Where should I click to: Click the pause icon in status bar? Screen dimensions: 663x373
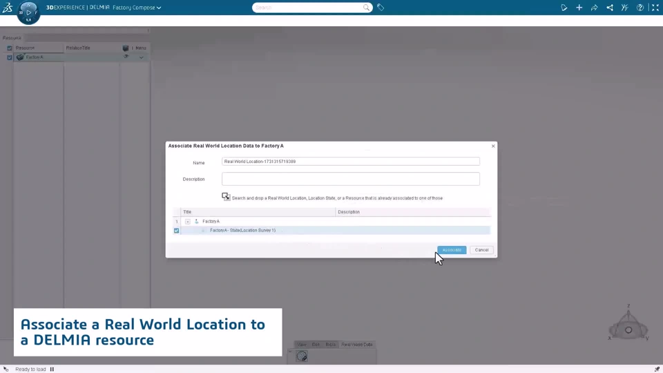(x=52, y=369)
